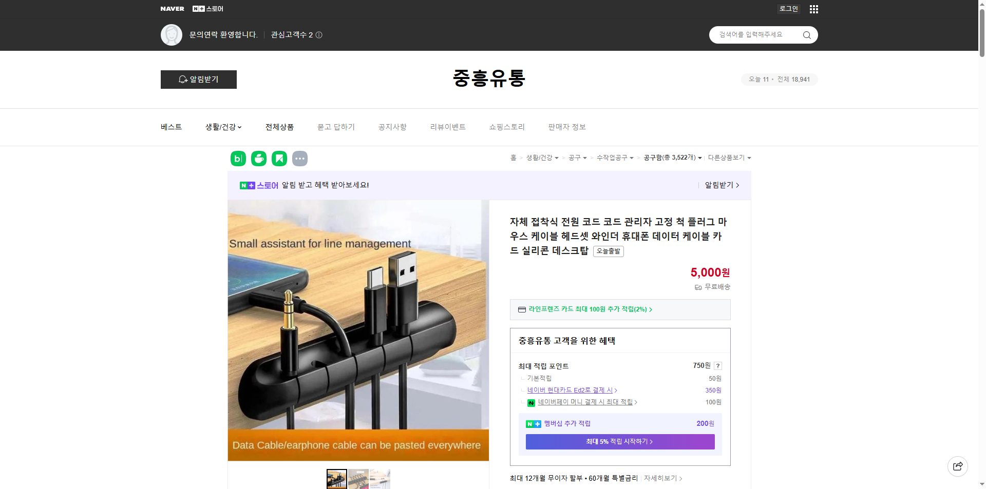Image resolution: width=986 pixels, height=489 pixels.
Task: Enable store notifications via 알림받기 button
Action: [198, 80]
